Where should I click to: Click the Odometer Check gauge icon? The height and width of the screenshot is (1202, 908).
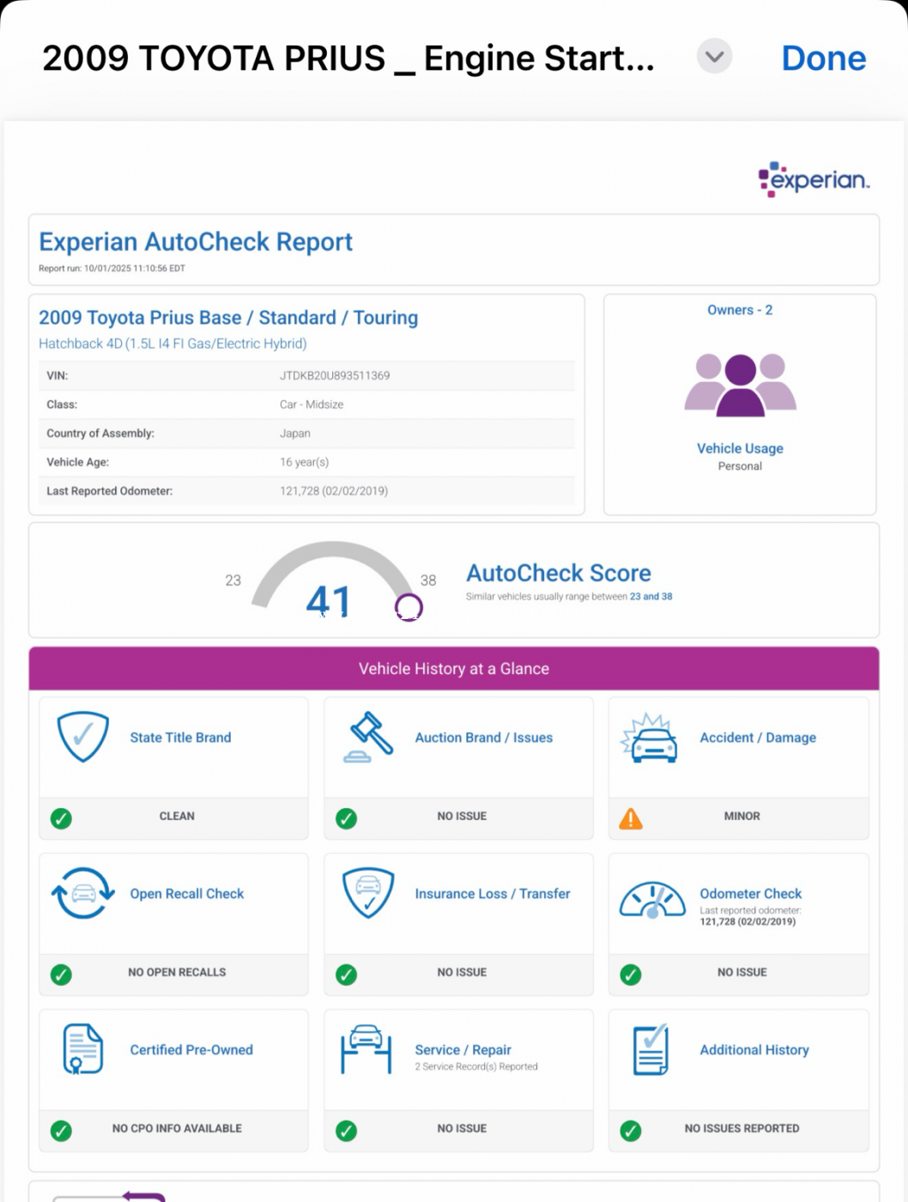(x=652, y=900)
